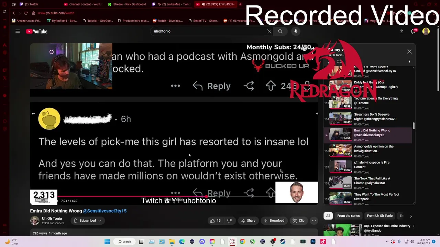This screenshot has height=247, width=440.
Task: Clear the search box with the X
Action: coord(269,31)
